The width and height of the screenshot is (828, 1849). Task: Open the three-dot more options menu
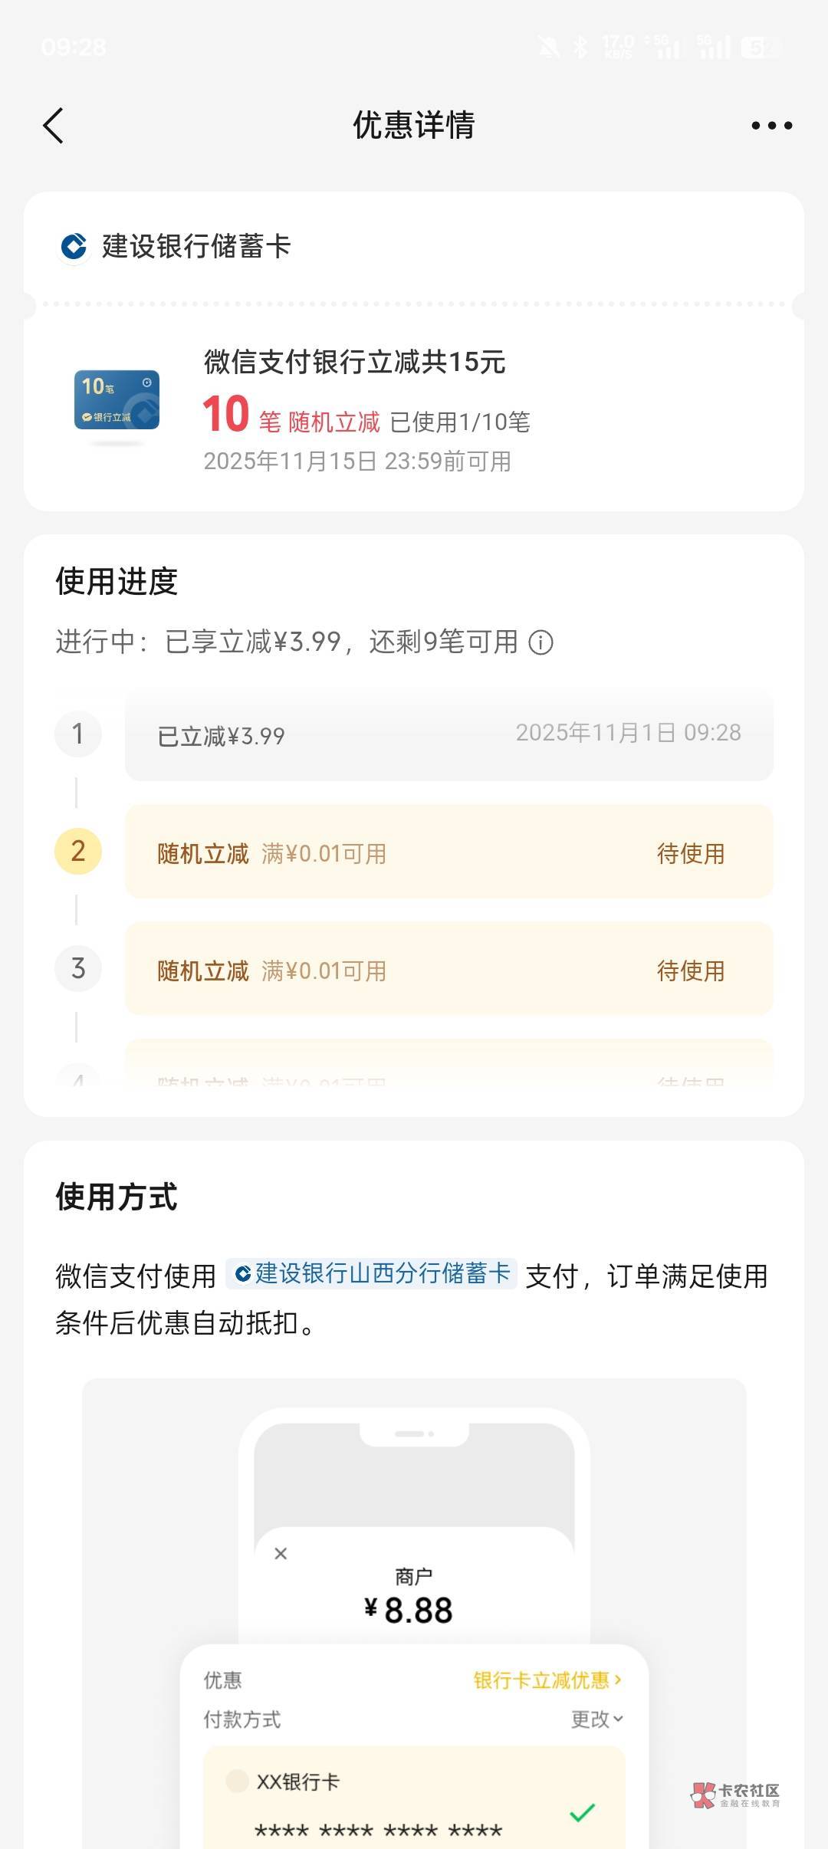click(771, 126)
